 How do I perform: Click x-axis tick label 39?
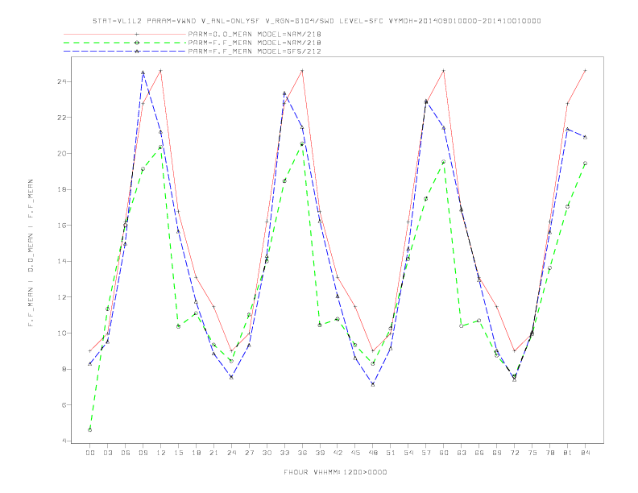(320, 453)
